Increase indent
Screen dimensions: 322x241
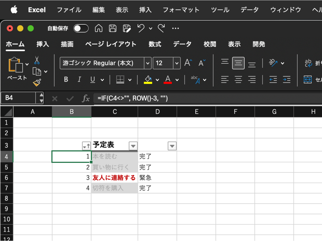tap(287, 79)
